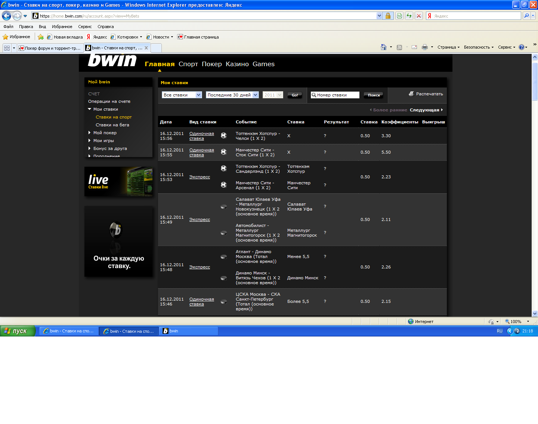The width and height of the screenshot is (538, 424).
Task: Click the security lock icon in address bar
Action: tap(388, 16)
